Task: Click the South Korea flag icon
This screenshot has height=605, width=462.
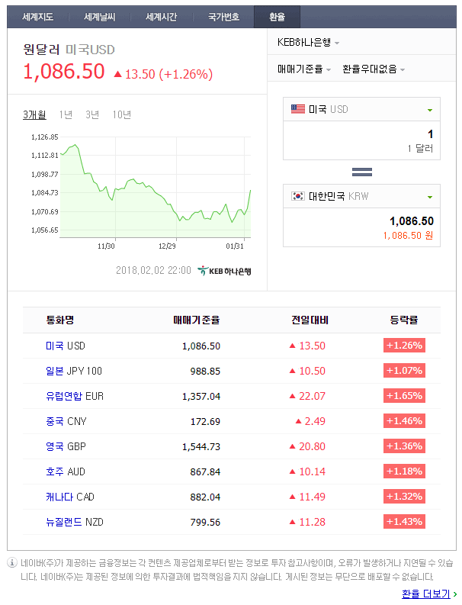Action: coord(298,196)
